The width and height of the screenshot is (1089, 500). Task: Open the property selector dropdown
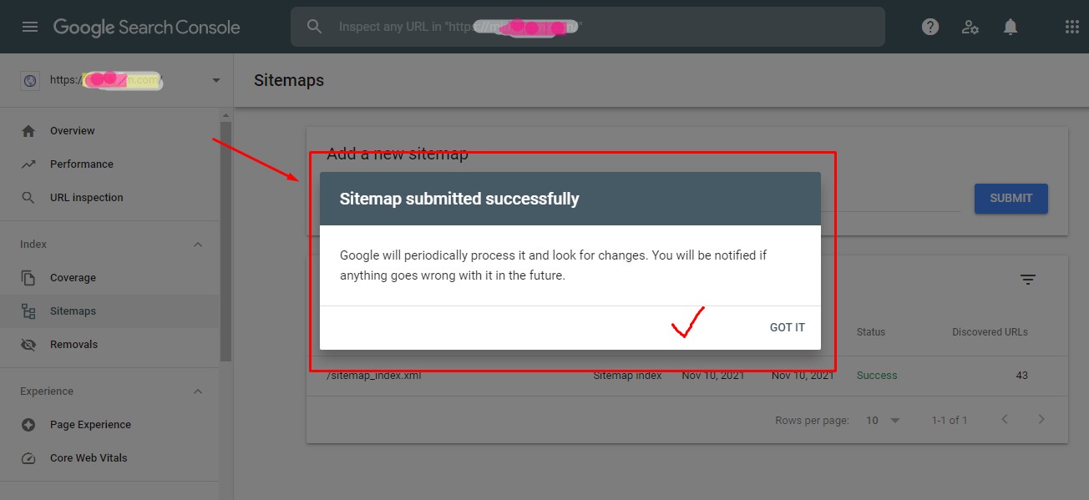click(x=216, y=80)
